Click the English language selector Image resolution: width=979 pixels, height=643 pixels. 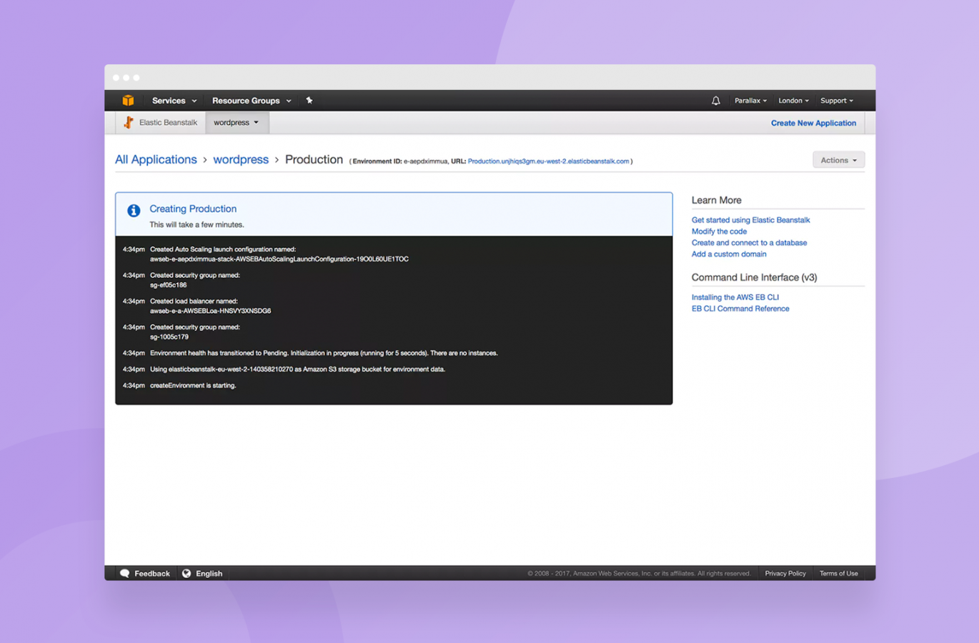pyautogui.click(x=202, y=573)
